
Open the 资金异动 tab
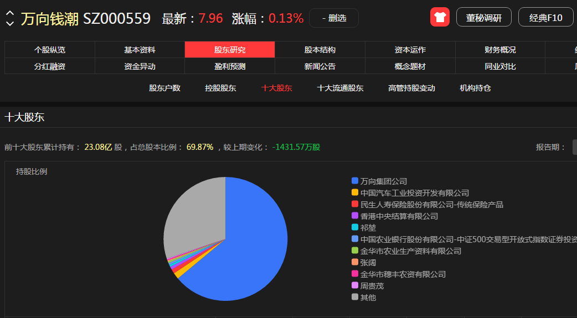[140, 66]
